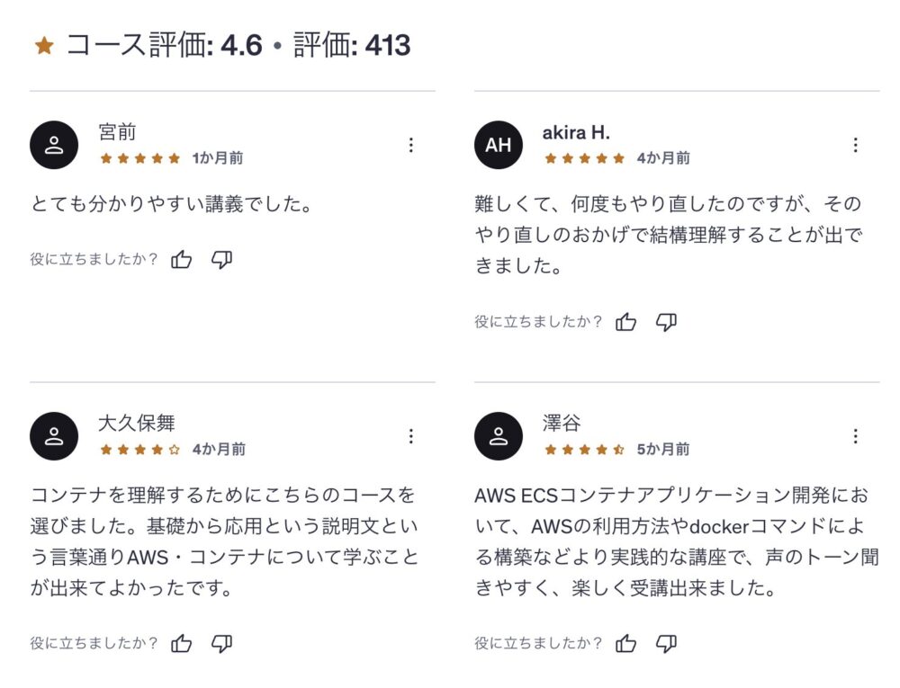
Task: Give thumbs down to 澤谷's review
Action: 666,643
